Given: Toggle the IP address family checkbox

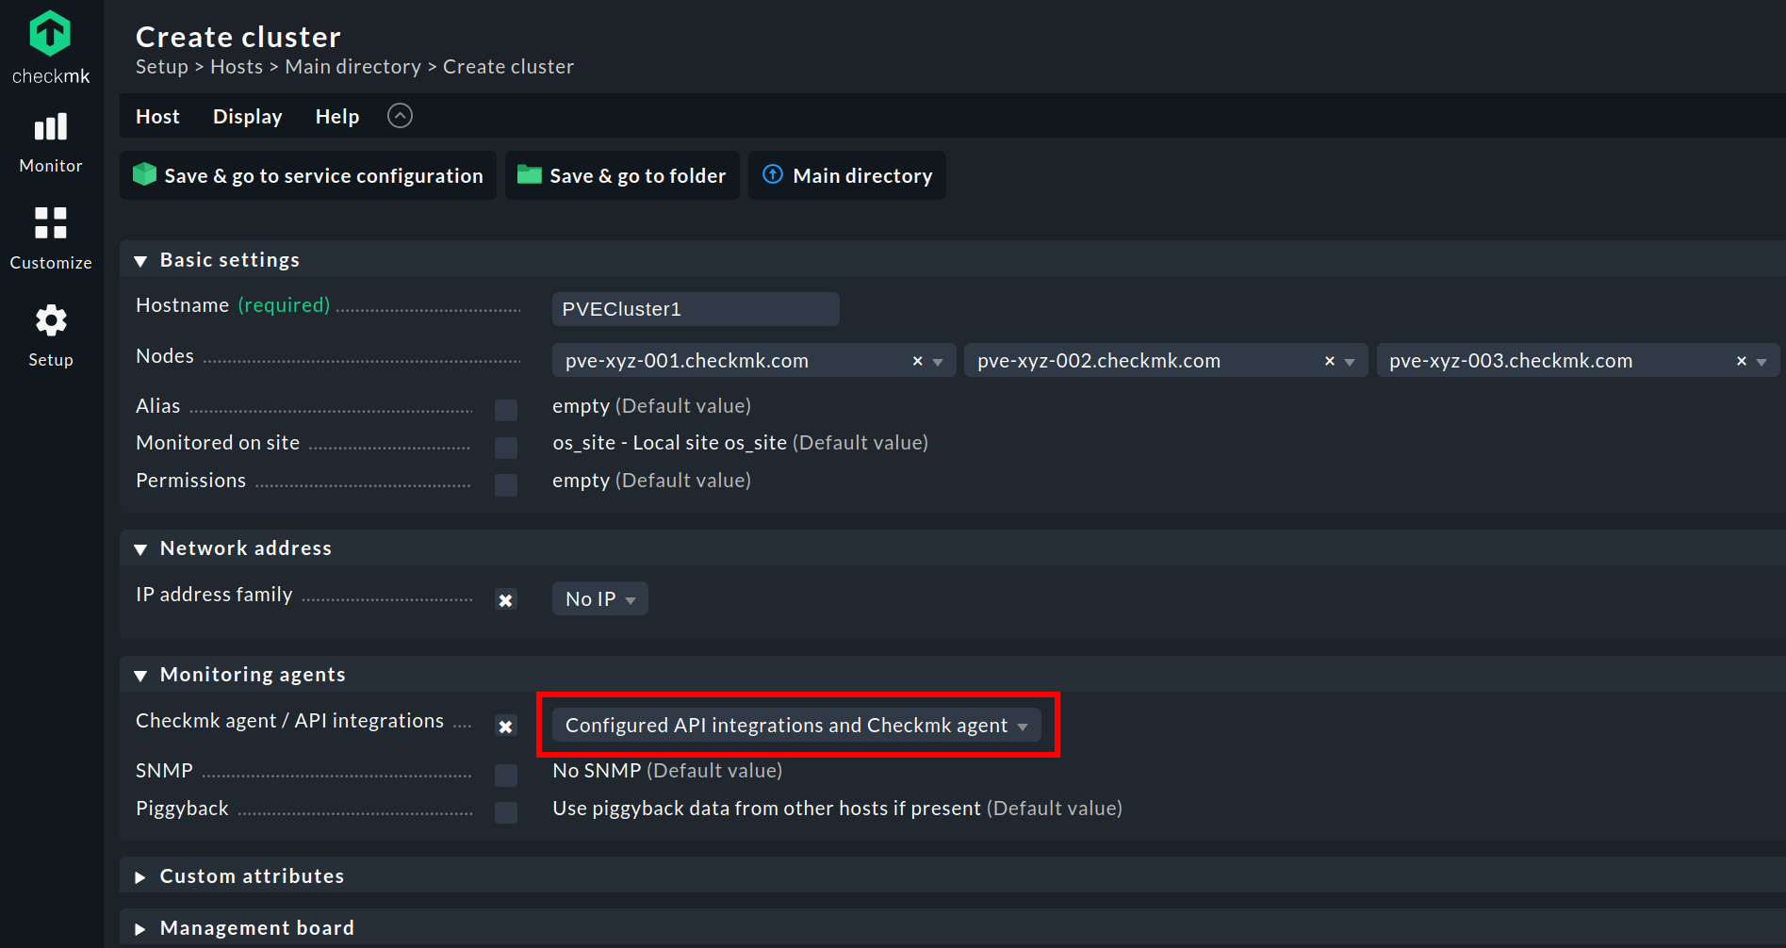Looking at the screenshot, I should click(506, 599).
